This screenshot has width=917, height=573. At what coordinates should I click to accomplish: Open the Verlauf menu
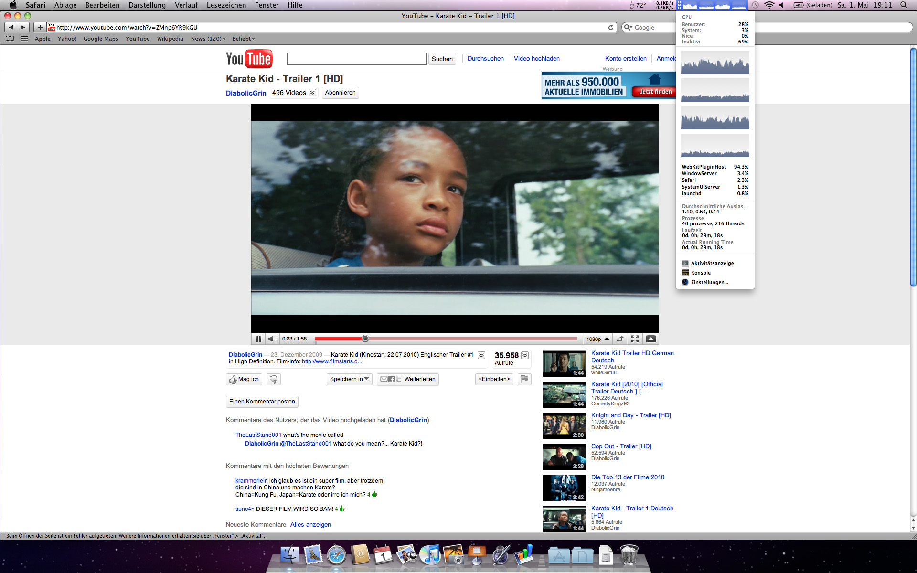[186, 5]
